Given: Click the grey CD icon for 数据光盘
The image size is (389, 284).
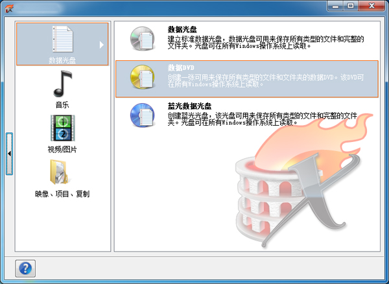Looking at the screenshot, I should coord(143,39).
